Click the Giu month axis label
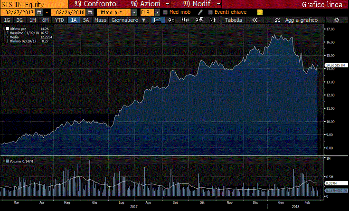The image size is (349, 211). (x=94, y=202)
